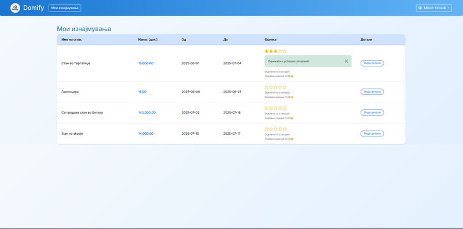Rate Стан во Тефталице one star
The height and width of the screenshot is (229, 463).
(x=267, y=51)
